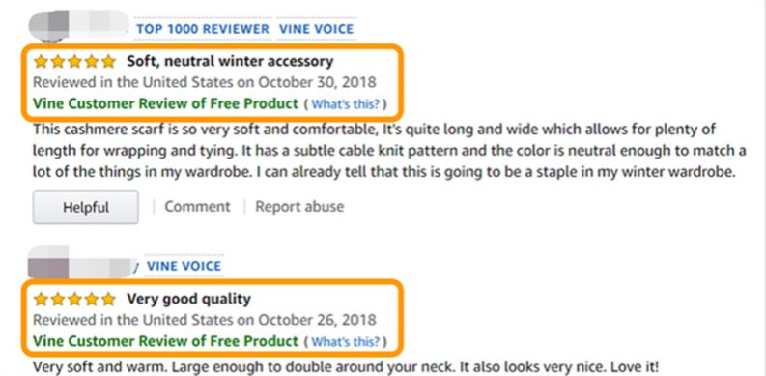Image resolution: width=766 pixels, height=376 pixels.
Task: Click the TOP 1000 REVIEWER badge
Action: coord(203,29)
